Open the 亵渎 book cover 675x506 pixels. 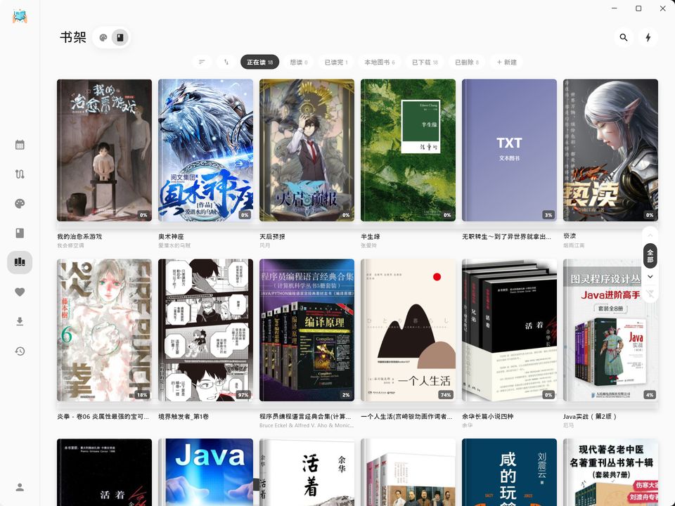click(610, 150)
